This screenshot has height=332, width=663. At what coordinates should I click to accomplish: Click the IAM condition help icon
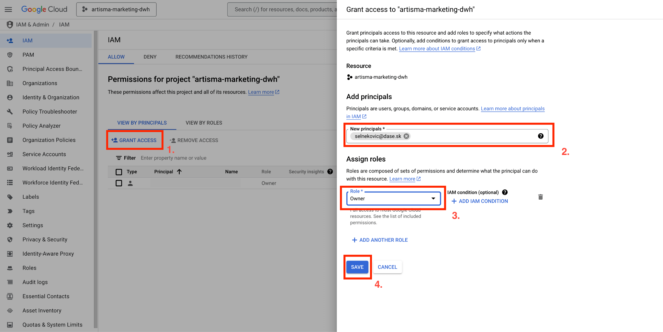(x=505, y=193)
